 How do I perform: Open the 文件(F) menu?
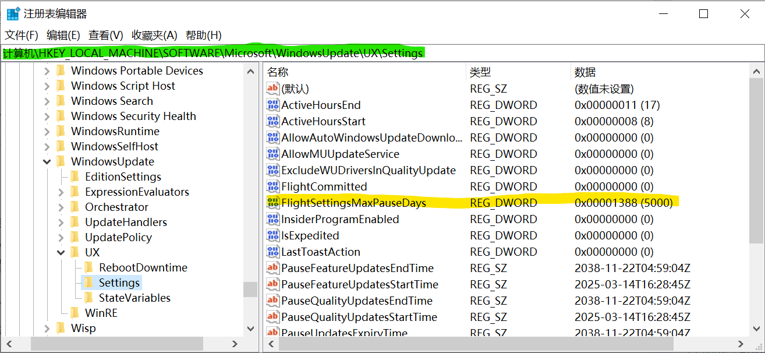coord(22,35)
